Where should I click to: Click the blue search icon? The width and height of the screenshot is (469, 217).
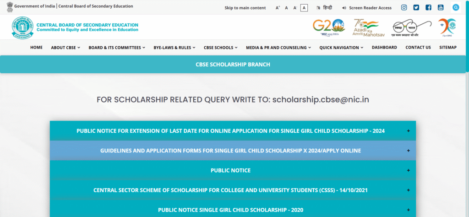pos(456,7)
